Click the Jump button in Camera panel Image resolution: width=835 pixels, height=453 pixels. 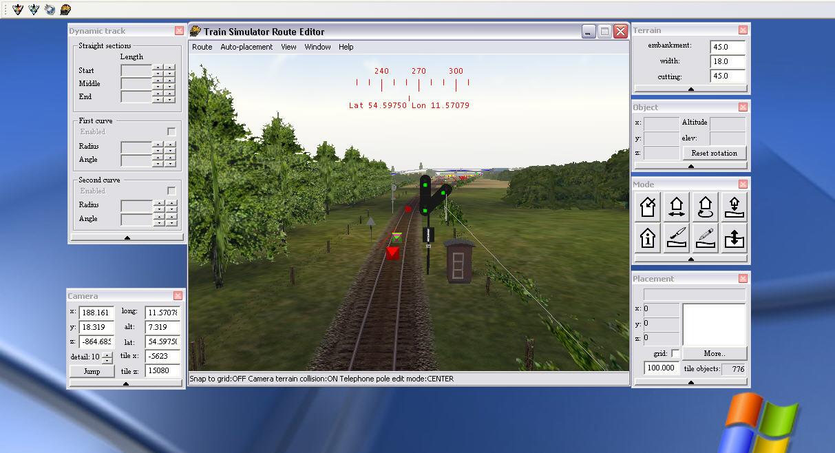coord(92,371)
